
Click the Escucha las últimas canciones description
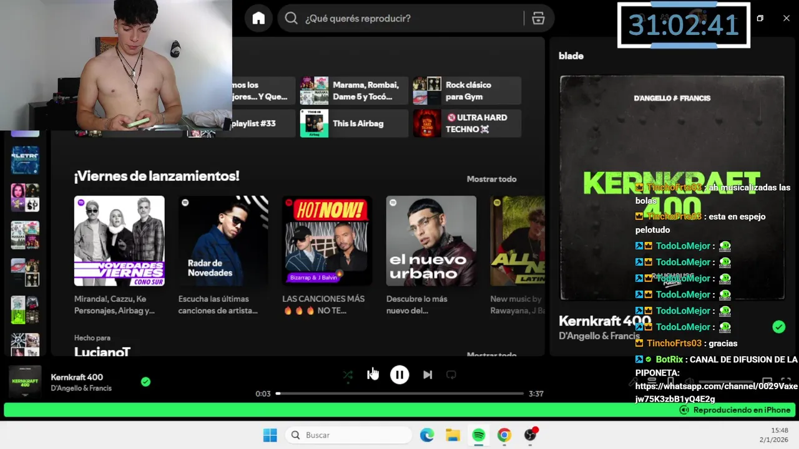(218, 304)
